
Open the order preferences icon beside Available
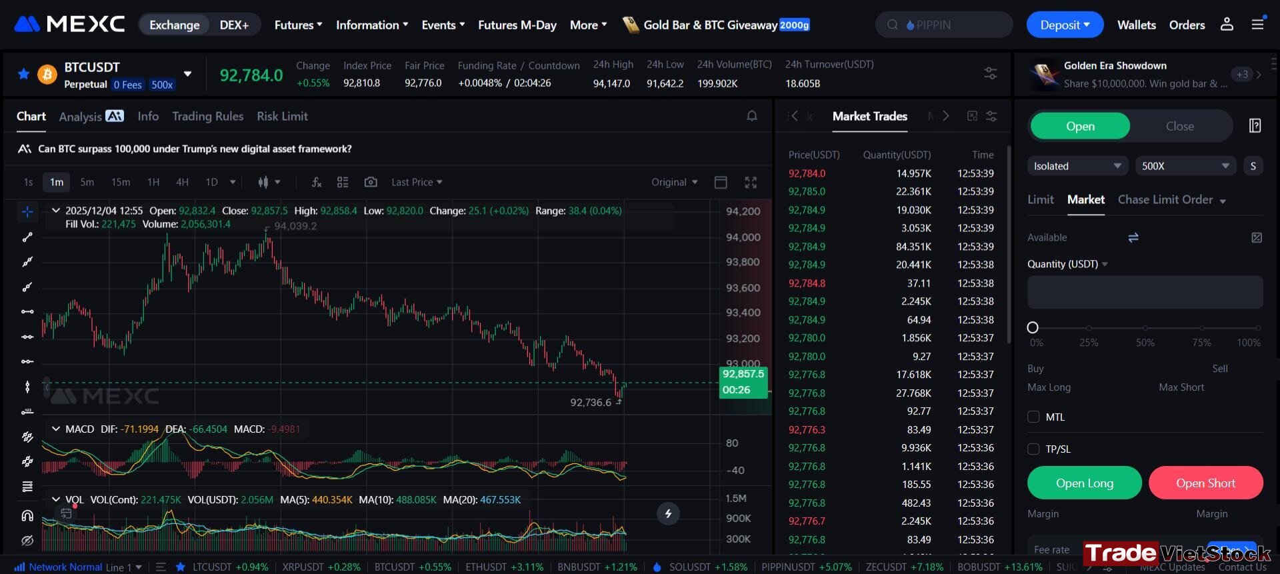1257,237
